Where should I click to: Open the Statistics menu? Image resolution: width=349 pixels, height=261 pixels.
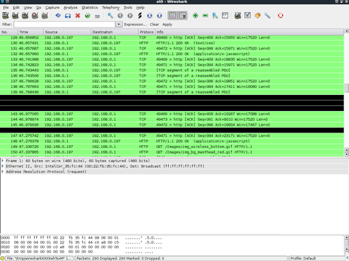pyautogui.click(x=89, y=8)
